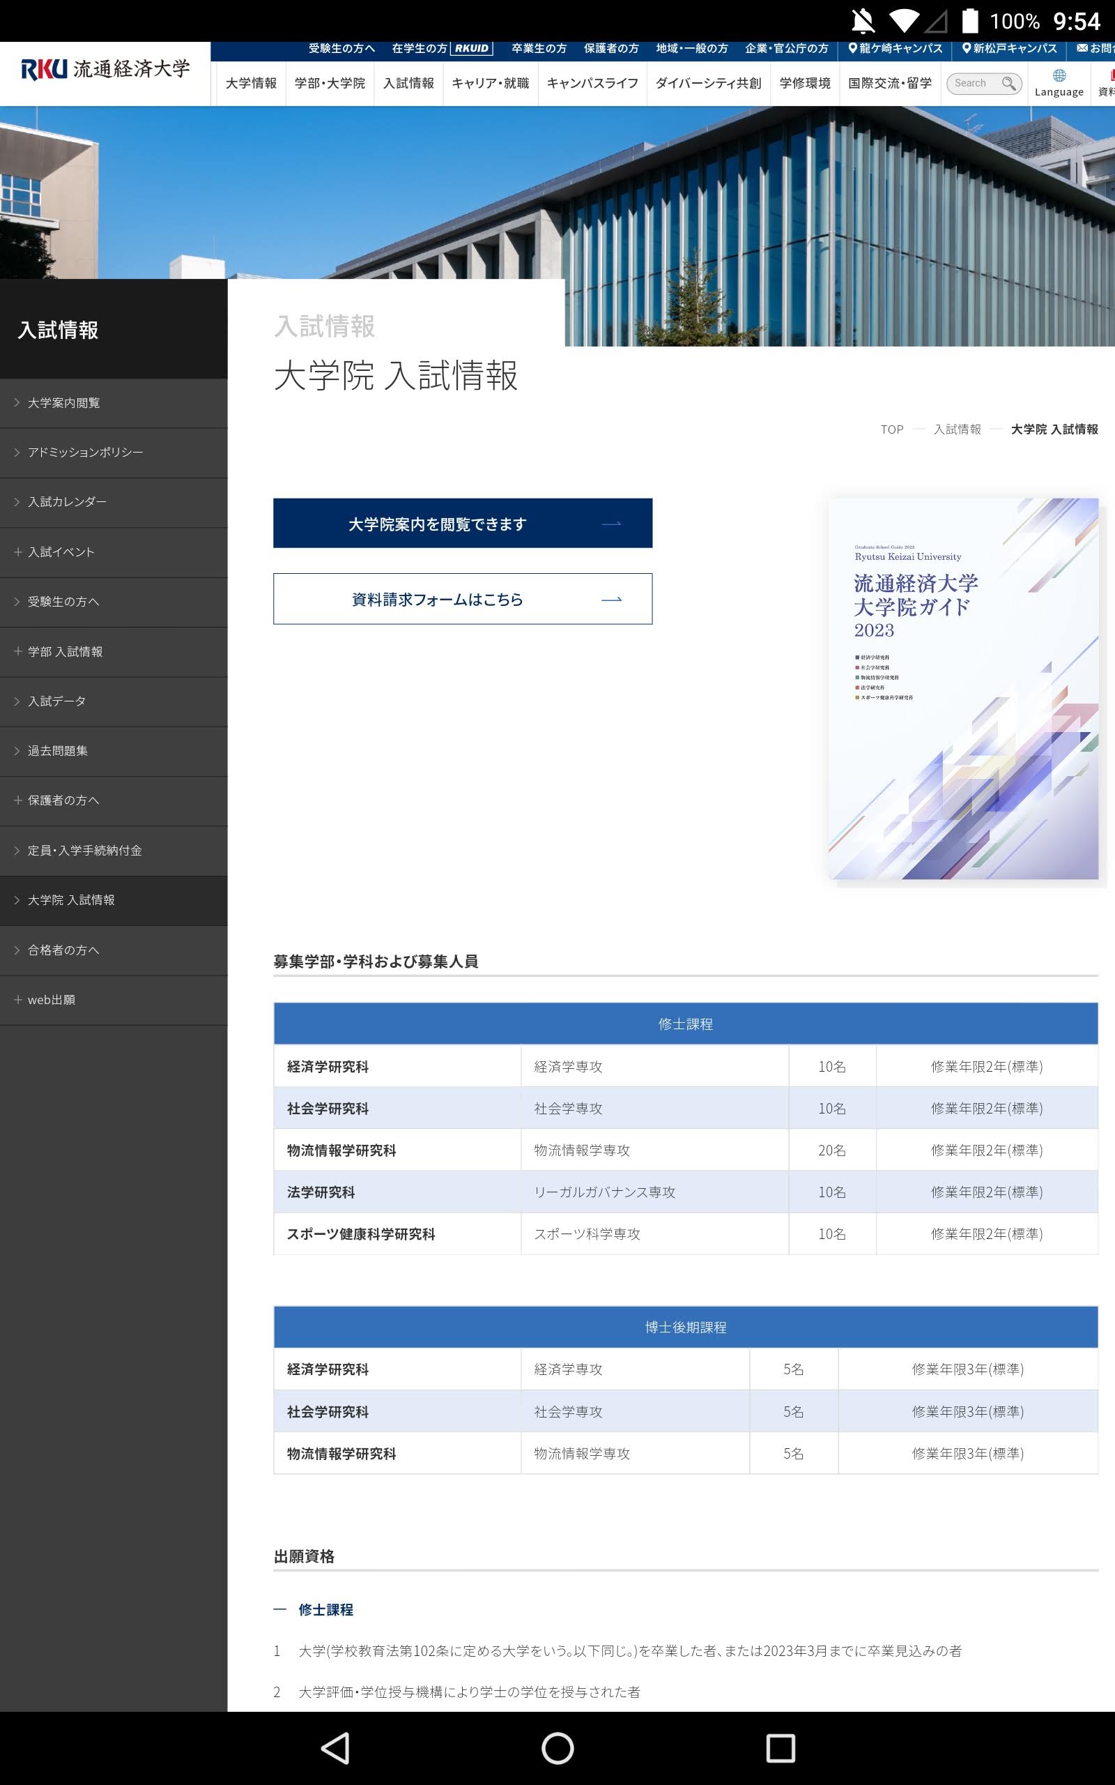1115x1785 pixels.
Task: Open the 大学院ガイド 2023 cover thumbnail
Action: 963,689
